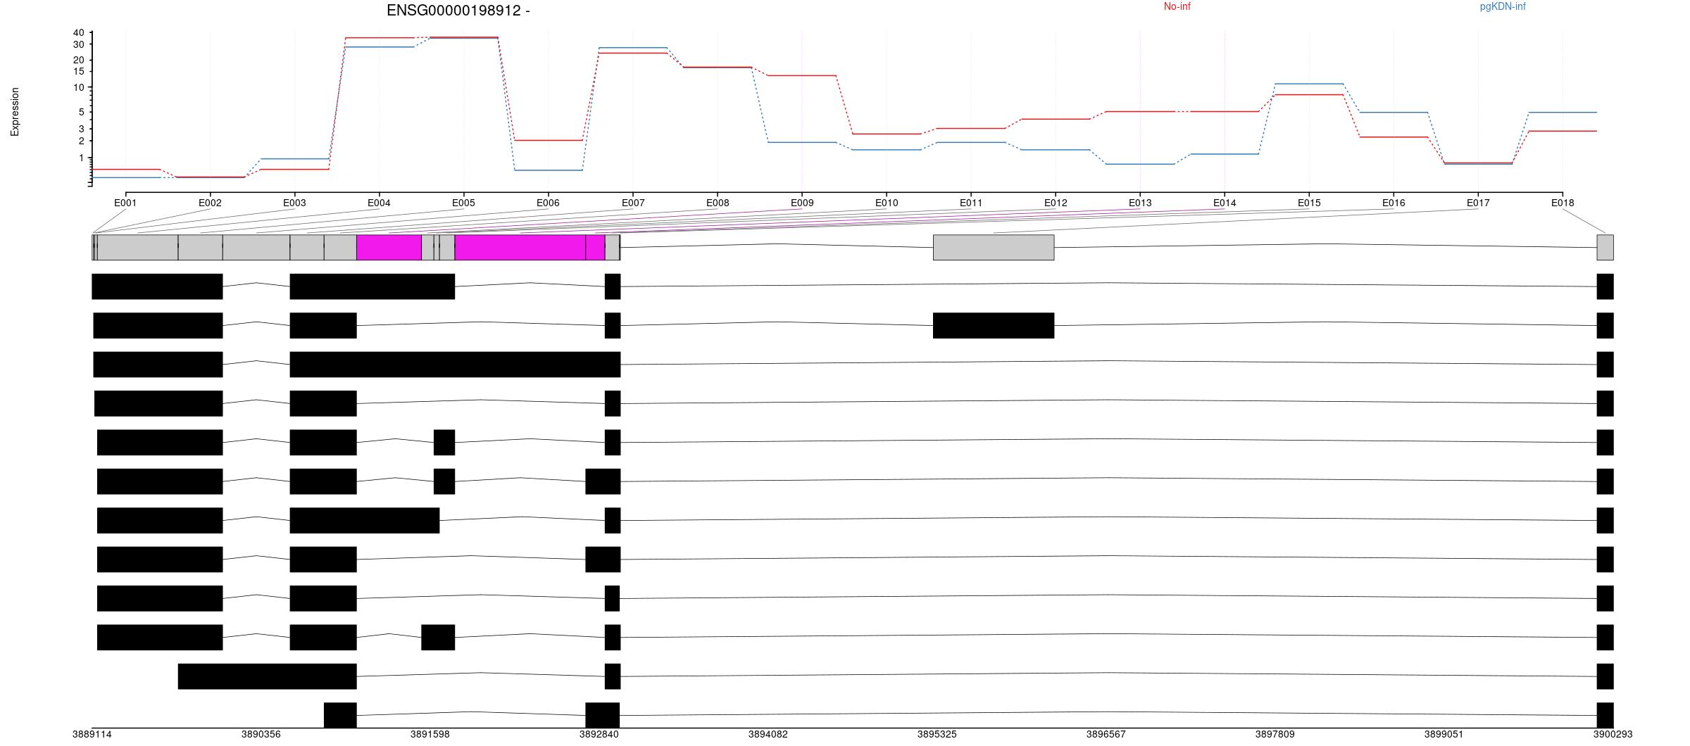Click genomic coordinate 3896567
The width and height of the screenshot is (1690, 746).
(x=1106, y=734)
